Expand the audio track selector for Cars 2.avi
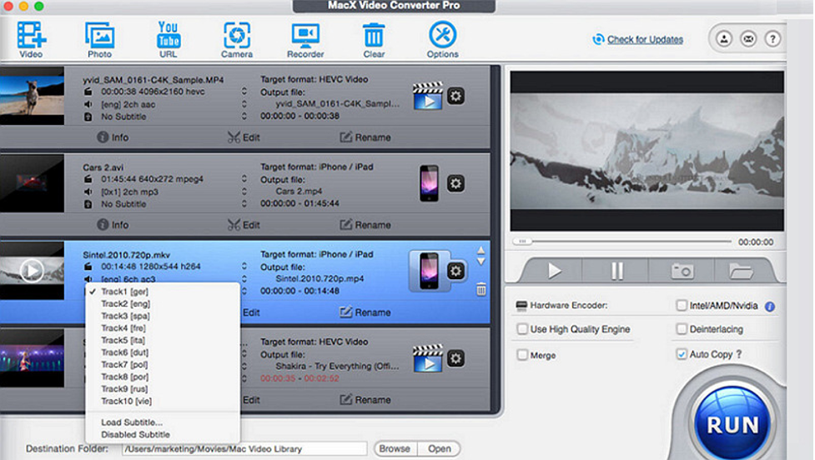This screenshot has height=460, width=815. coord(244,192)
